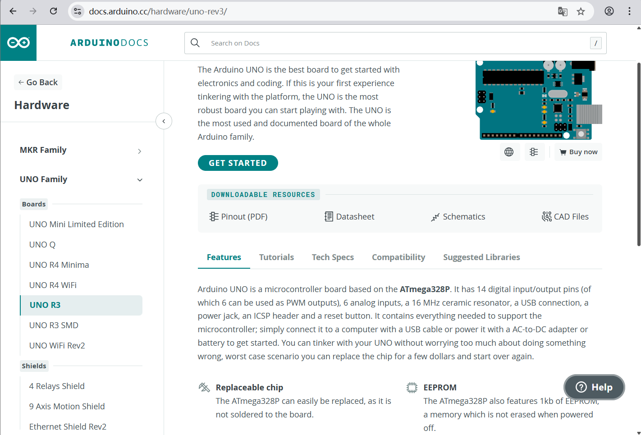Screen dimensions: 641x435
Task: Click the Go Back button
Action: click(x=38, y=82)
